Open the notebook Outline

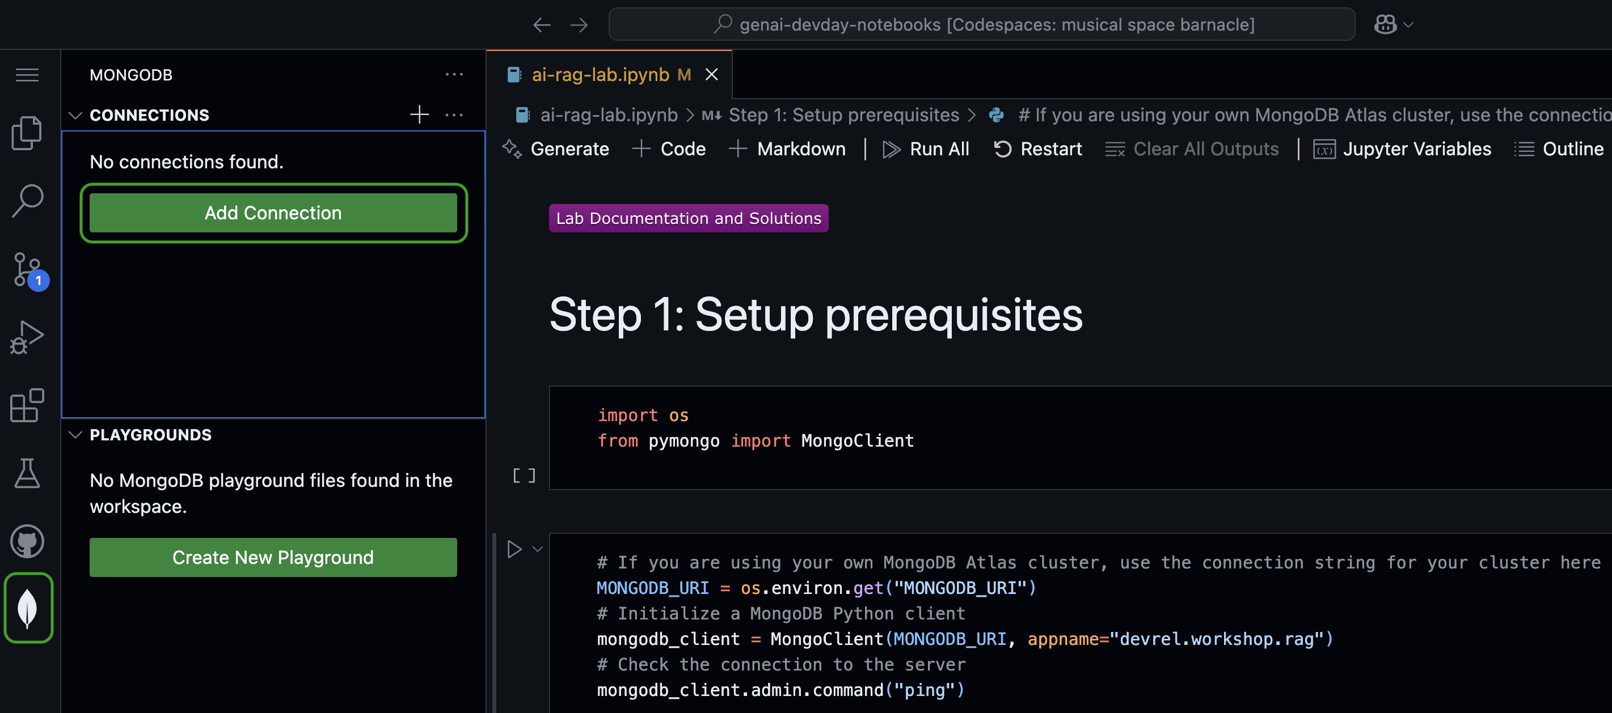pyautogui.click(x=1558, y=149)
